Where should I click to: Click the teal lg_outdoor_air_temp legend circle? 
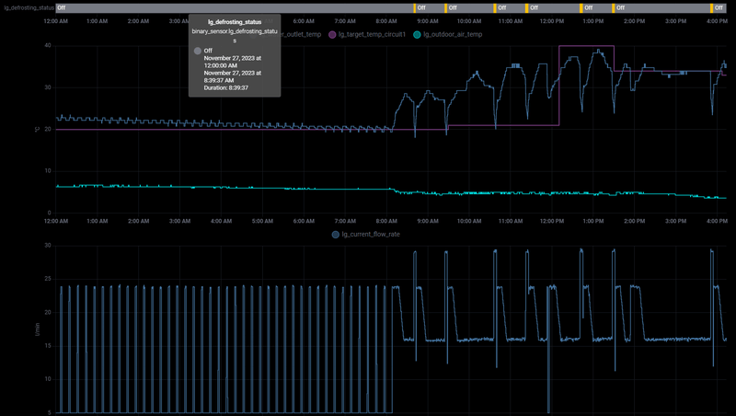pyautogui.click(x=418, y=34)
